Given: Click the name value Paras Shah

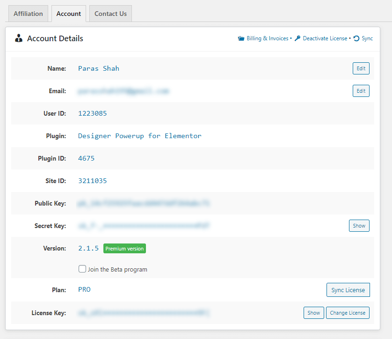Looking at the screenshot, I should 99,68.
